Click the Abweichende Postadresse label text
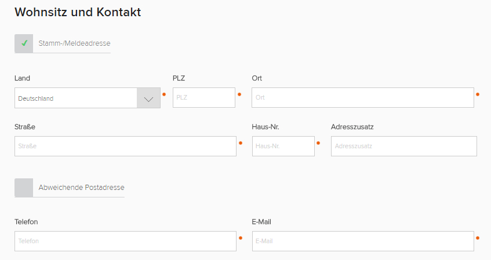This screenshot has width=491, height=260. [x=81, y=188]
